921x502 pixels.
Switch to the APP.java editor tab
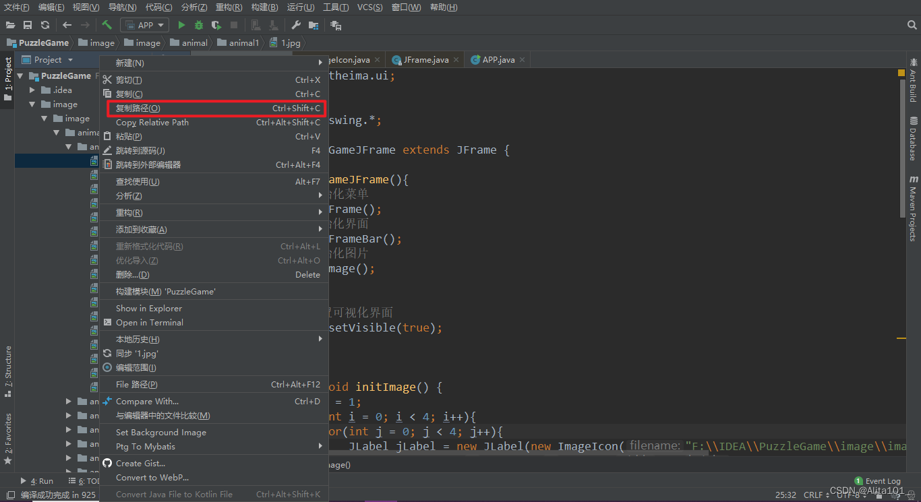point(498,60)
